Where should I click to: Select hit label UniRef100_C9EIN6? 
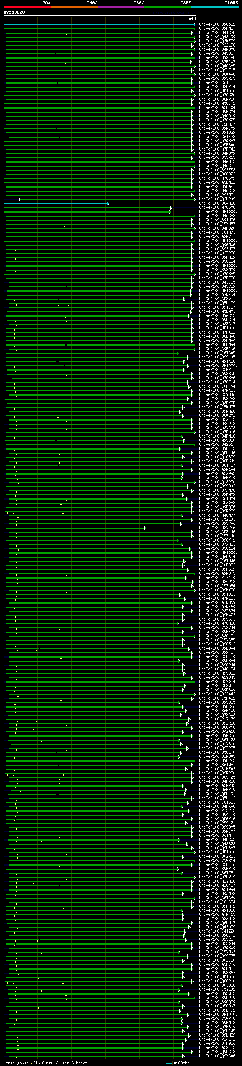(217, 349)
